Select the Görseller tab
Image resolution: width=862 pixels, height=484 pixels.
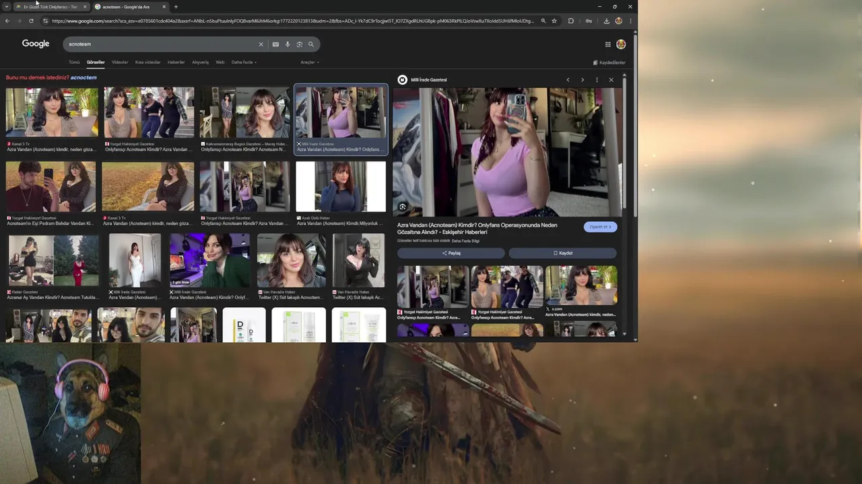pyautogui.click(x=96, y=63)
